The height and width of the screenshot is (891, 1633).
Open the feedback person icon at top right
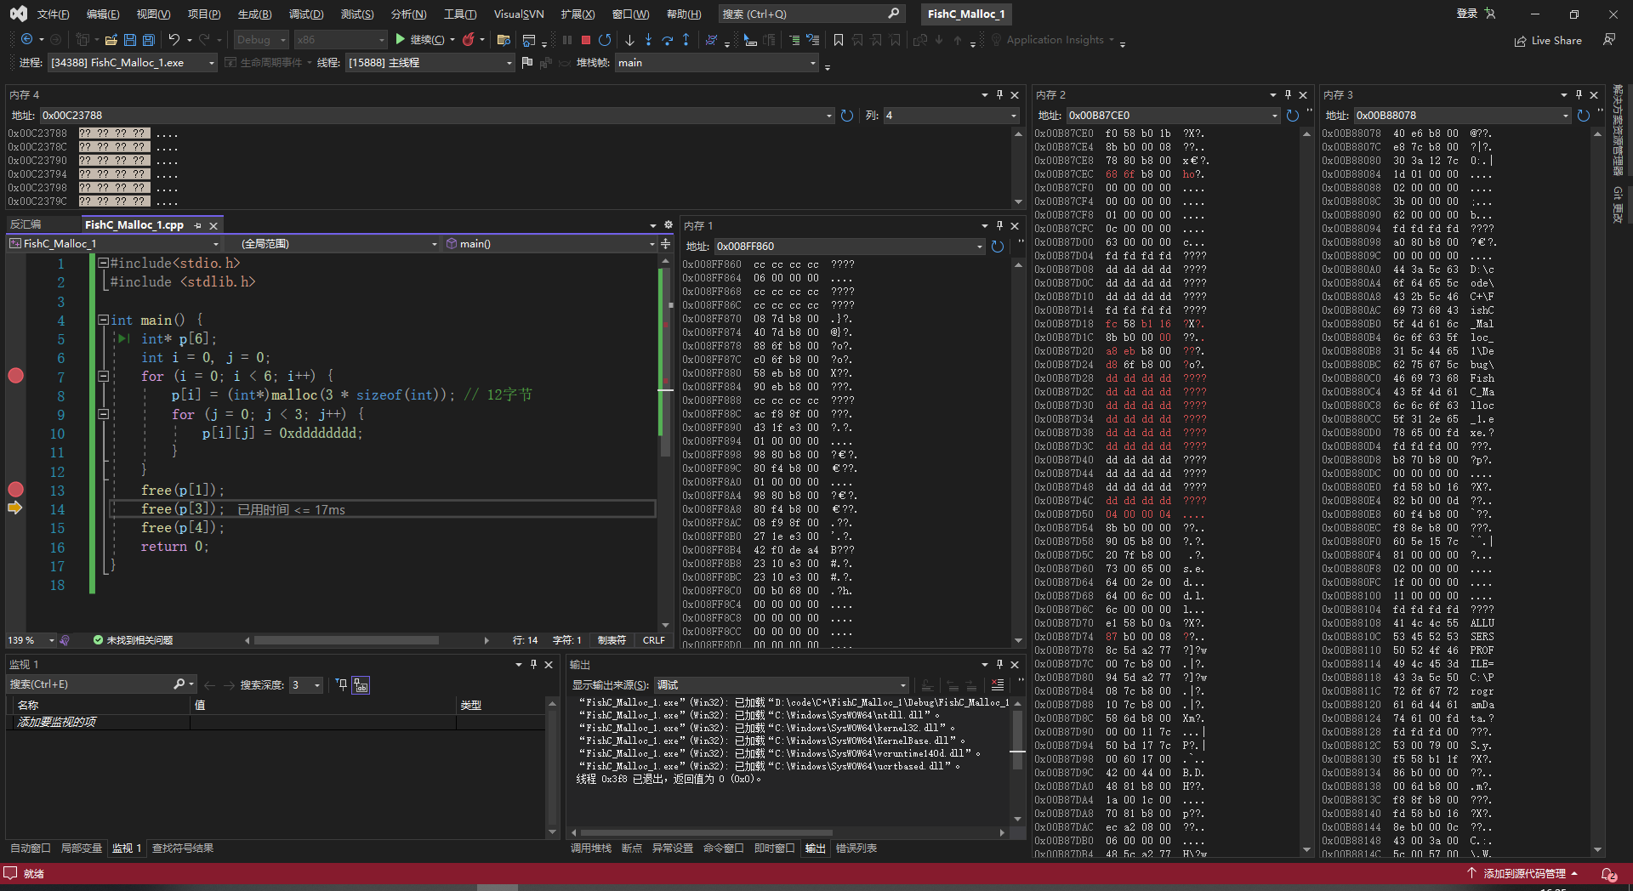[1609, 40]
